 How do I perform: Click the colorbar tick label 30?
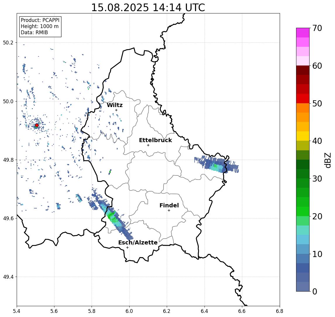(x=317, y=179)
